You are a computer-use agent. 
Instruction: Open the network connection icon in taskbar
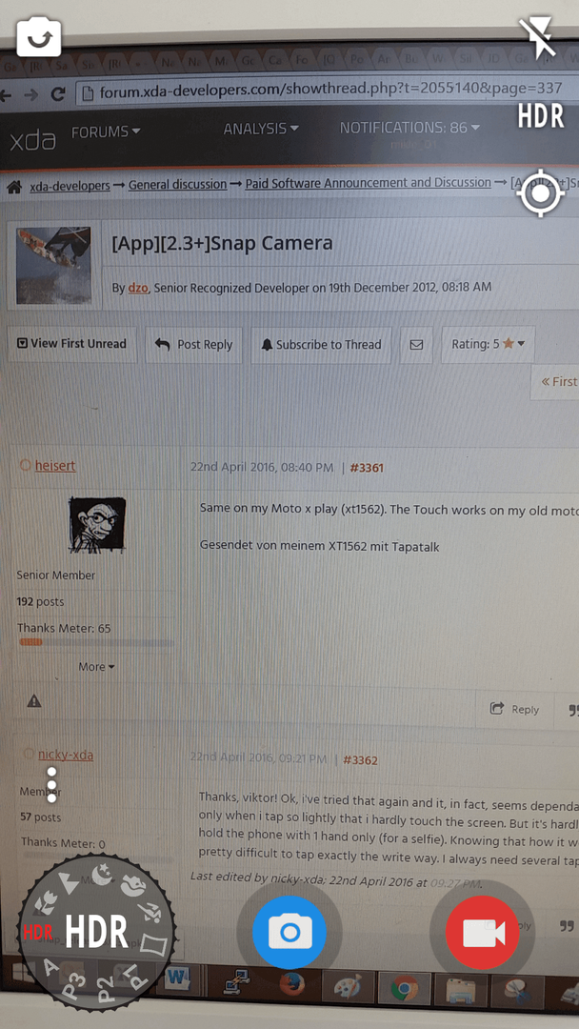point(235,980)
